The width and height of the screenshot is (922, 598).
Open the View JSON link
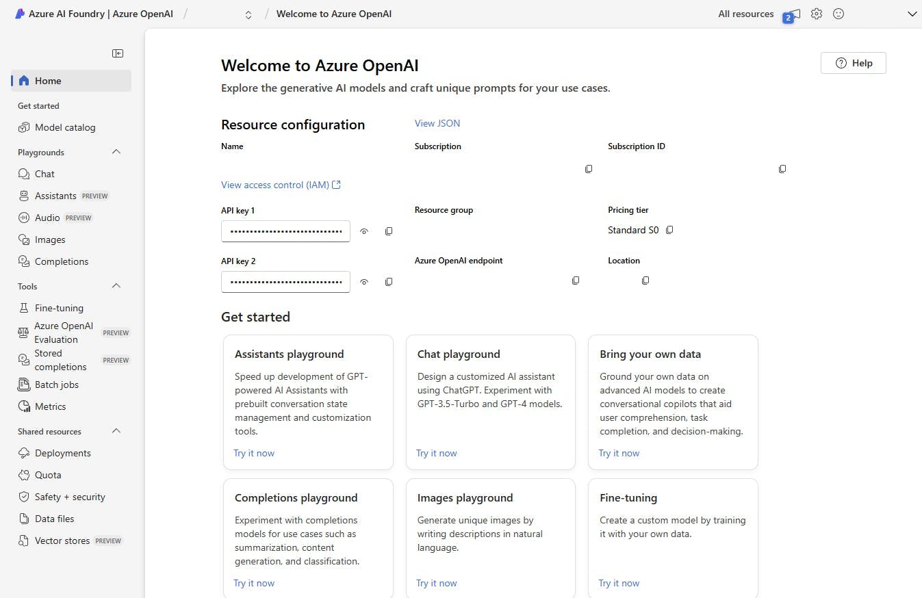coord(437,123)
